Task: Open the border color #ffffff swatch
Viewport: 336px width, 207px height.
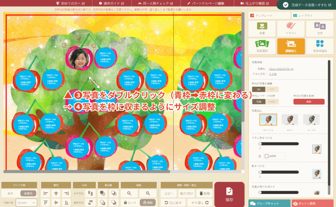Action: pos(266,156)
